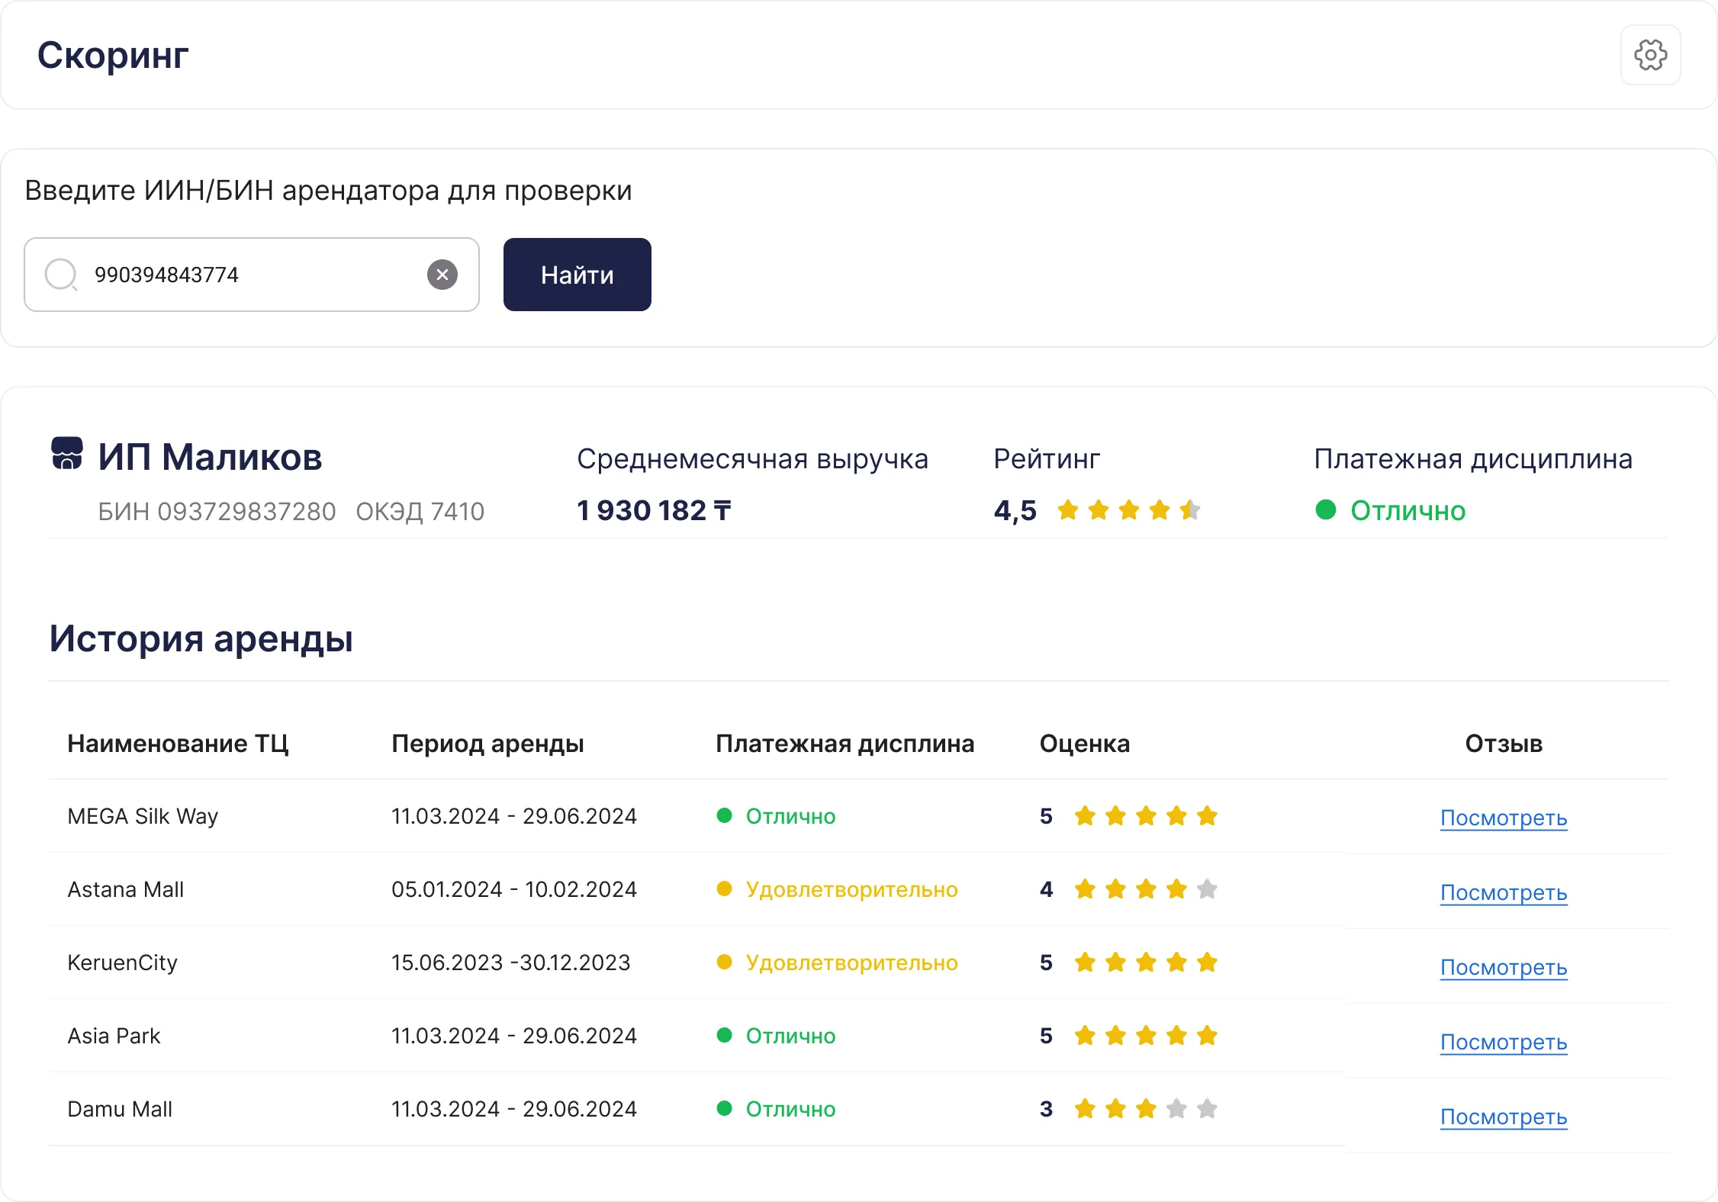Select the MEGA Silk Way name cell
1718x1202 pixels.
click(x=143, y=816)
